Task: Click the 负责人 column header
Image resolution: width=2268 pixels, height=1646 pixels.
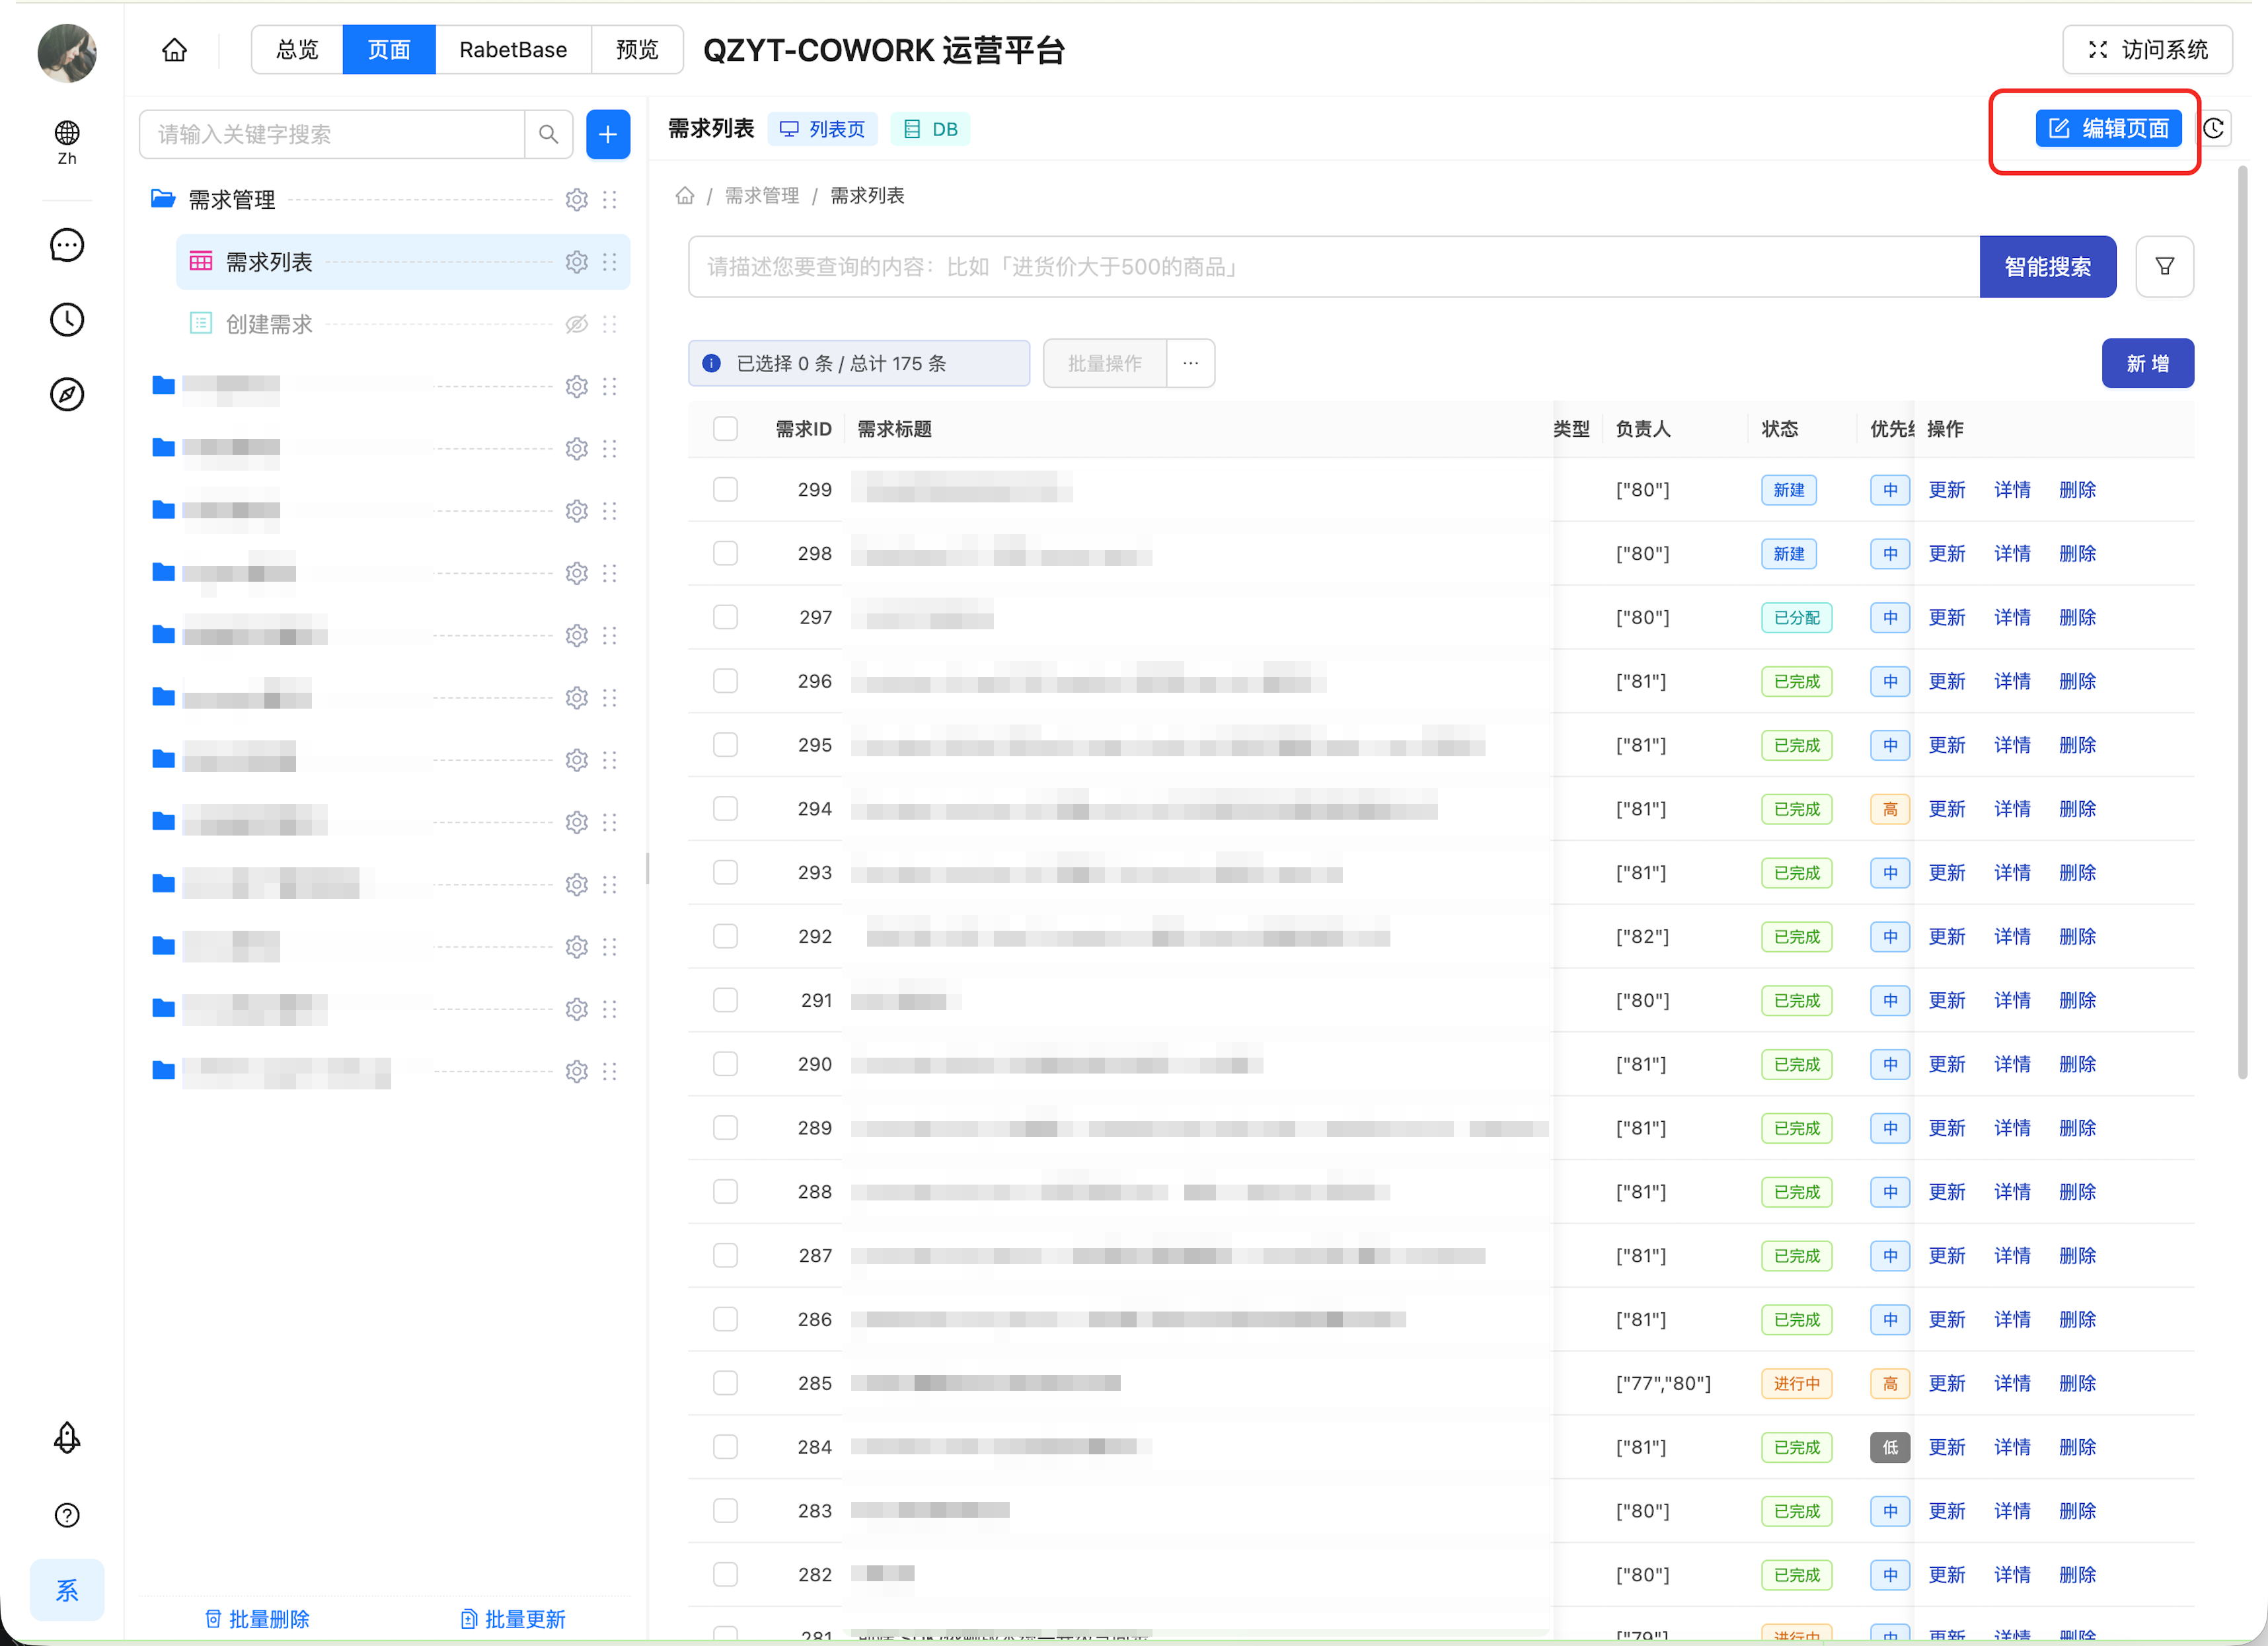Action: (x=1643, y=428)
